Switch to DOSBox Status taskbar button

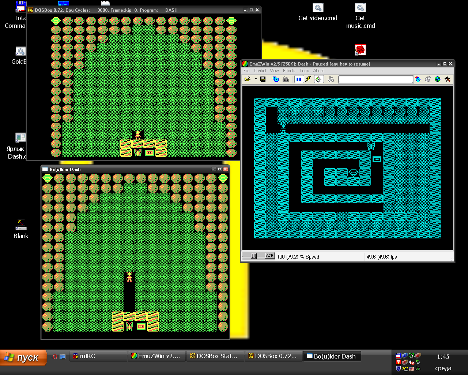tap(215, 356)
